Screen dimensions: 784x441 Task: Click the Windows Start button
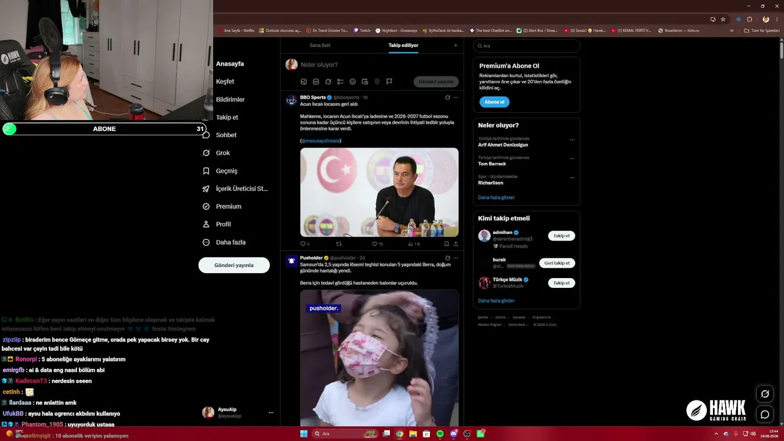point(304,434)
